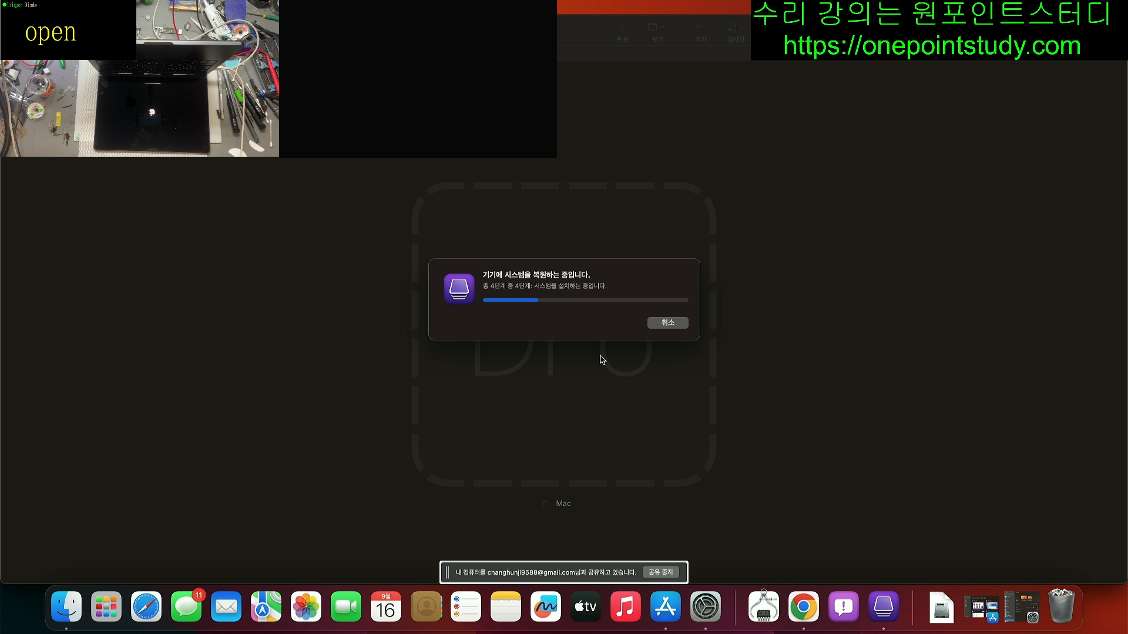Launch System Information from the Dock
1128x634 pixels.
click(763, 606)
